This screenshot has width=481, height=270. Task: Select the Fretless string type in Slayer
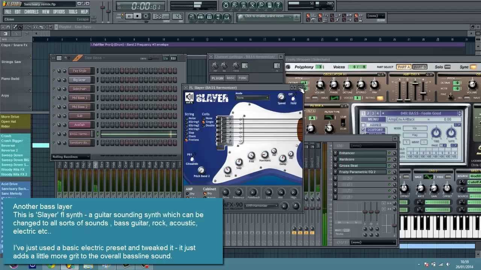192,140
